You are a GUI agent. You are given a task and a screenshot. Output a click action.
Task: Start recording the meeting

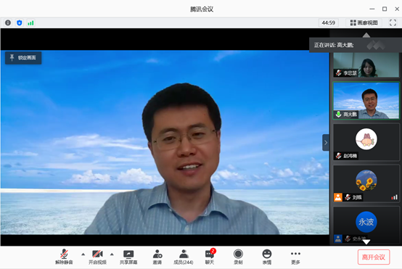[x=238, y=257]
